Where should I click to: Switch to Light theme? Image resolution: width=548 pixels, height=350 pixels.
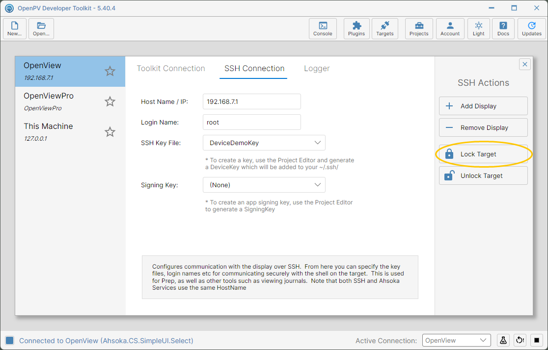pos(478,28)
